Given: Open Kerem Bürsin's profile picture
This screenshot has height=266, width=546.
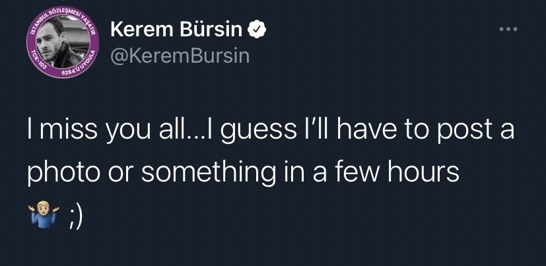Looking at the screenshot, I should 63,44.
